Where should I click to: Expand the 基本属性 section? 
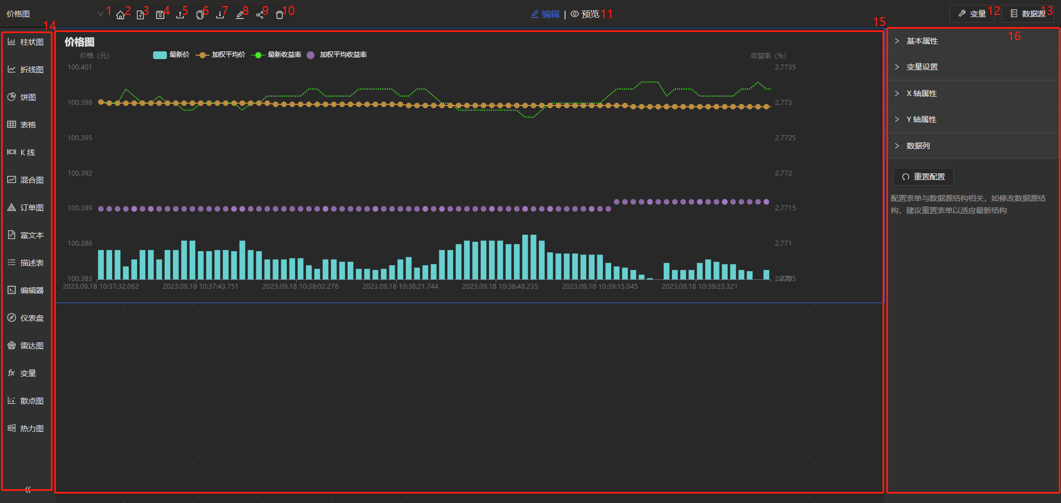coord(922,41)
